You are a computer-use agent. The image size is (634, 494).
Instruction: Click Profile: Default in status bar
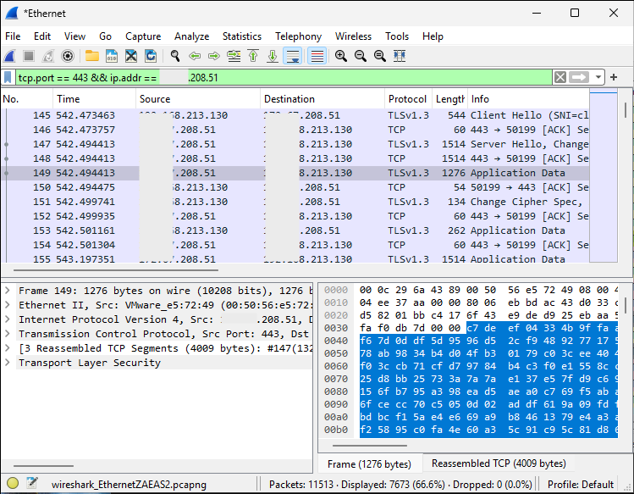tap(581, 485)
